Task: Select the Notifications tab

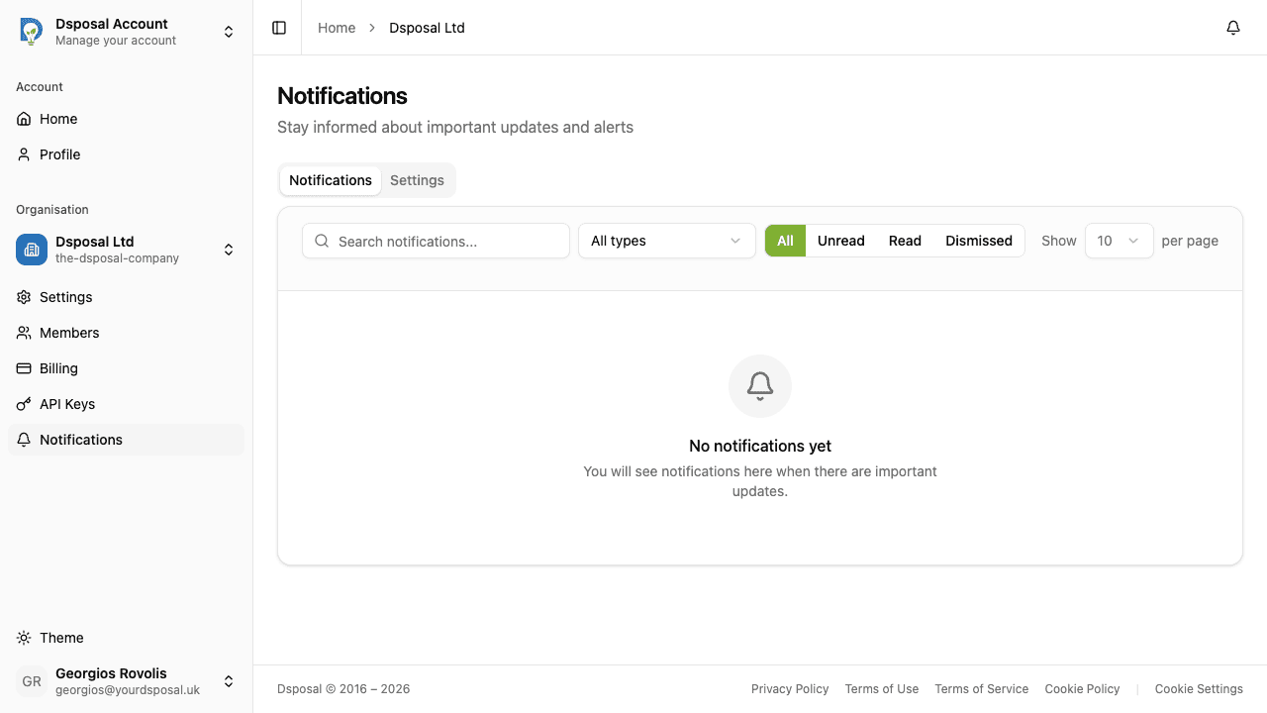Action: (x=330, y=180)
